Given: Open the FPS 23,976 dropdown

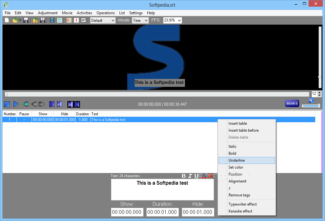Looking at the screenshot, I should click(x=172, y=20).
